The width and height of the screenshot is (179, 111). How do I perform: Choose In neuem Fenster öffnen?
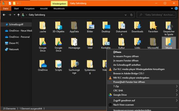pyautogui.click(x=143, y=60)
